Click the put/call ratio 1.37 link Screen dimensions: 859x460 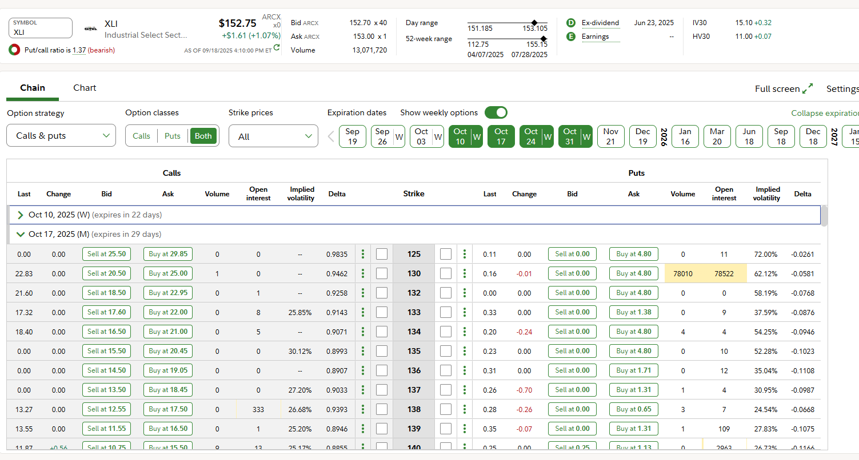(x=79, y=50)
